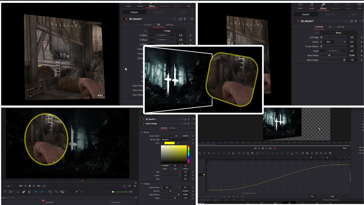This screenshot has width=364, height=205.
Task: Open Video tab in top-left inspector
Action: coord(129,6)
